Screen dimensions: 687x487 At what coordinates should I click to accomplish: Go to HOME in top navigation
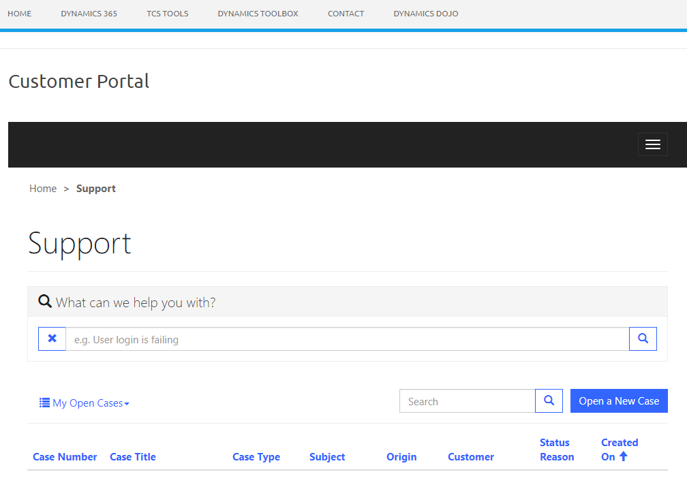19,14
